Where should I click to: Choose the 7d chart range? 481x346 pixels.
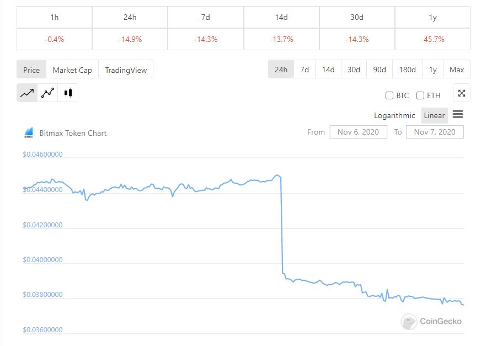304,70
